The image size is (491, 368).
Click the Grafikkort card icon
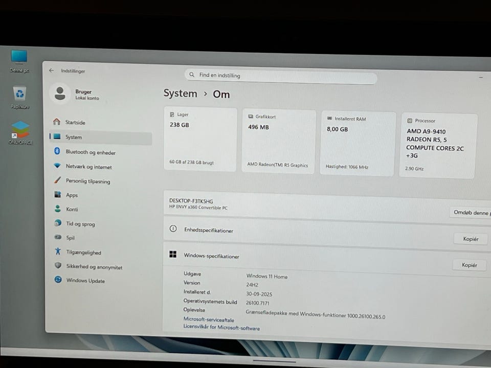coord(251,117)
